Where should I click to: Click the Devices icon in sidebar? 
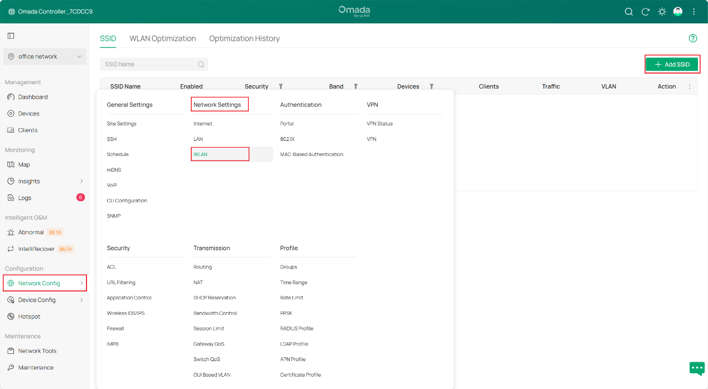click(x=11, y=114)
